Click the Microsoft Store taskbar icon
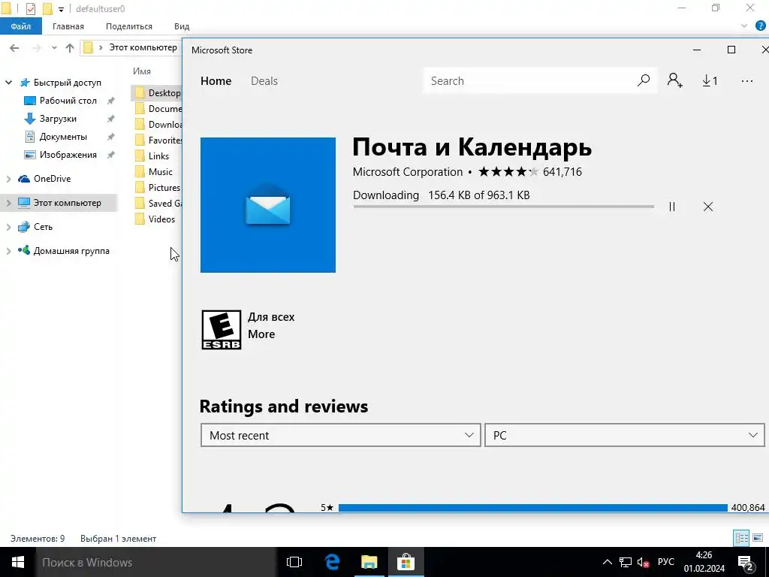The image size is (769, 577). coord(406,562)
